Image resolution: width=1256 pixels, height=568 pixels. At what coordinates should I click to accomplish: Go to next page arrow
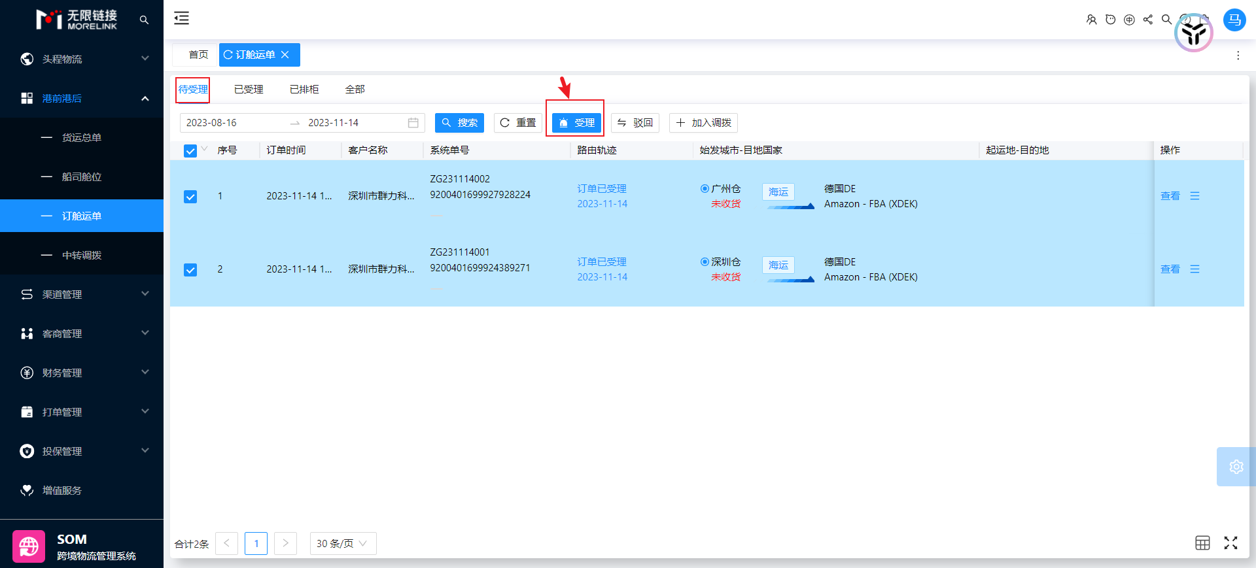(285, 543)
